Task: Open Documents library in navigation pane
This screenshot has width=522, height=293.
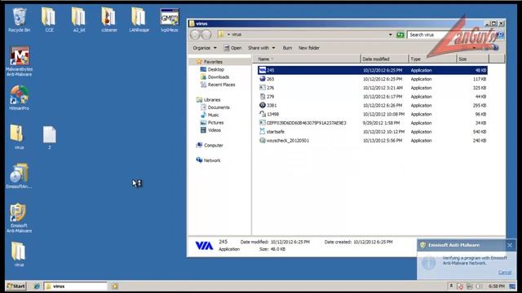Action: [x=215, y=107]
